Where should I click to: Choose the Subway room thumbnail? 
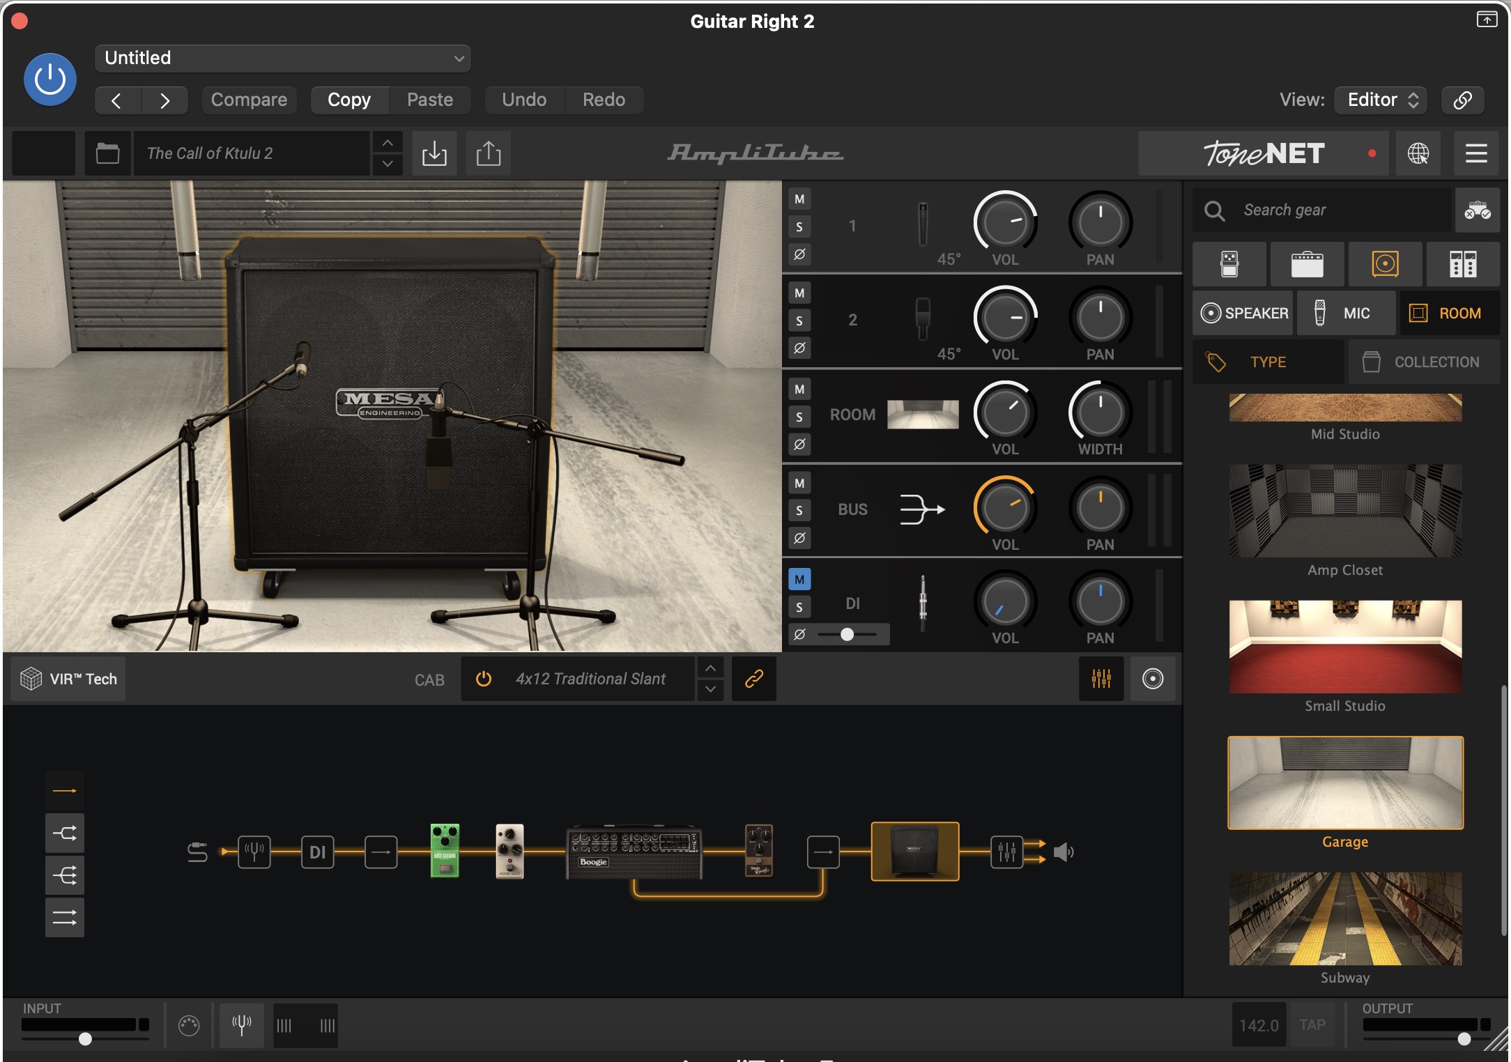click(x=1345, y=918)
